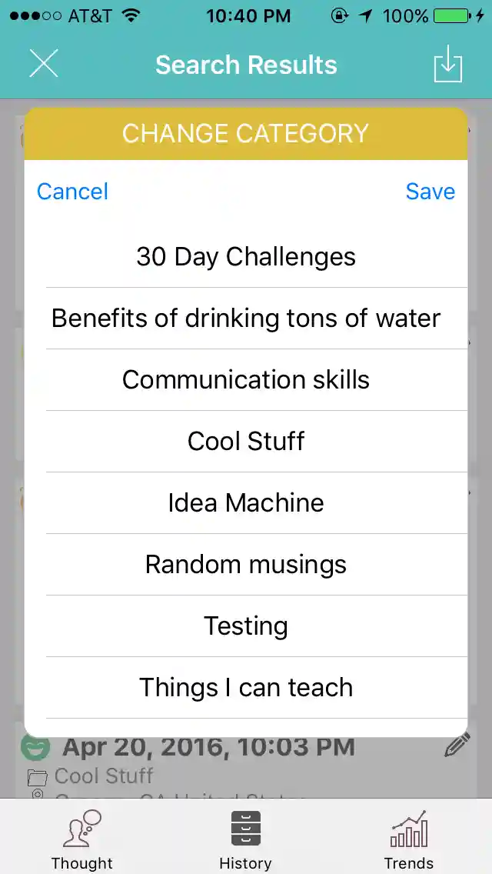Open the History tab
This screenshot has width=492, height=874.
coord(245,839)
